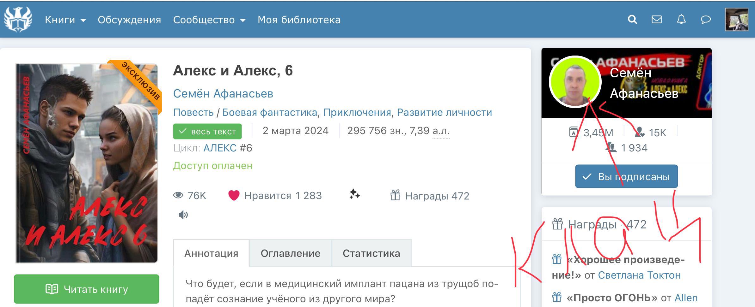
Task: Open Моя библиотека in the navigation bar
Action: pyautogui.click(x=299, y=20)
